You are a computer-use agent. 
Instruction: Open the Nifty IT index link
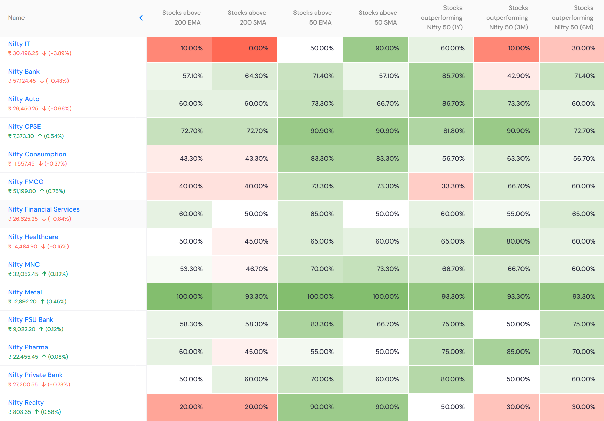click(x=19, y=44)
